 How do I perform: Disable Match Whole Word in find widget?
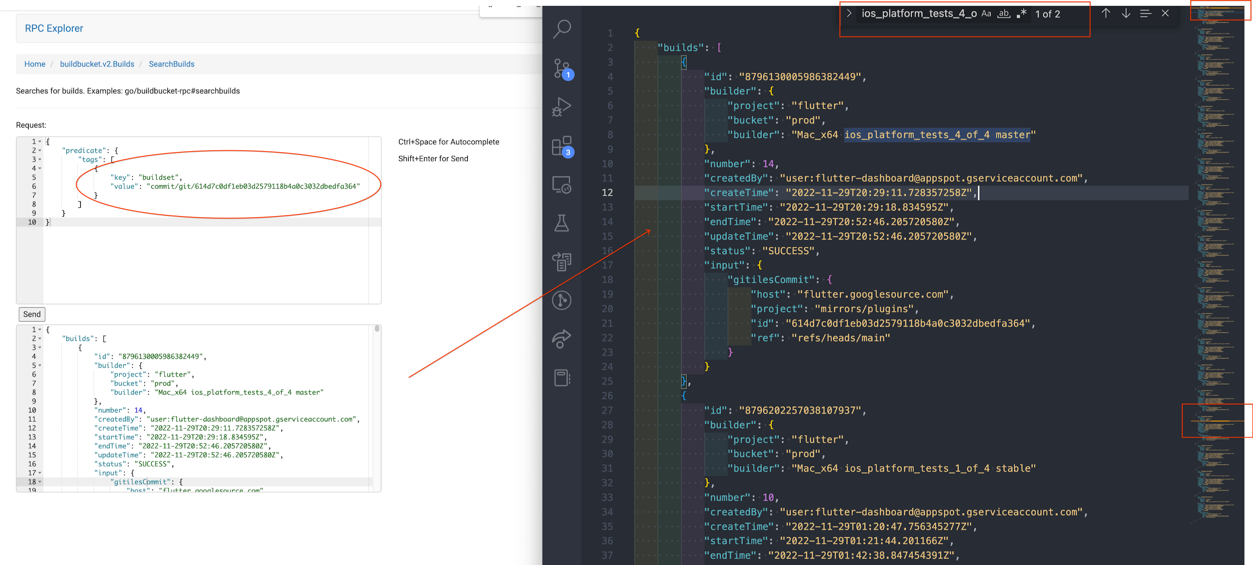(1003, 14)
